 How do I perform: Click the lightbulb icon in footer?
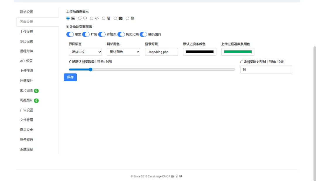[177, 176]
